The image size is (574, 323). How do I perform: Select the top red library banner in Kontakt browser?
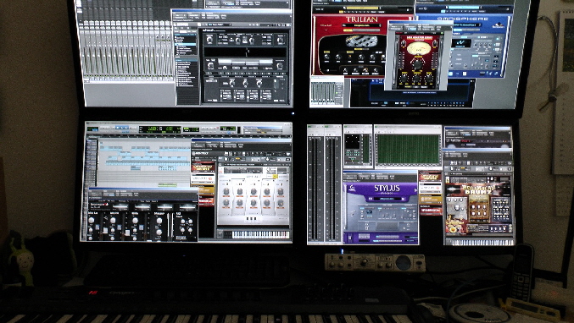[x=203, y=167]
